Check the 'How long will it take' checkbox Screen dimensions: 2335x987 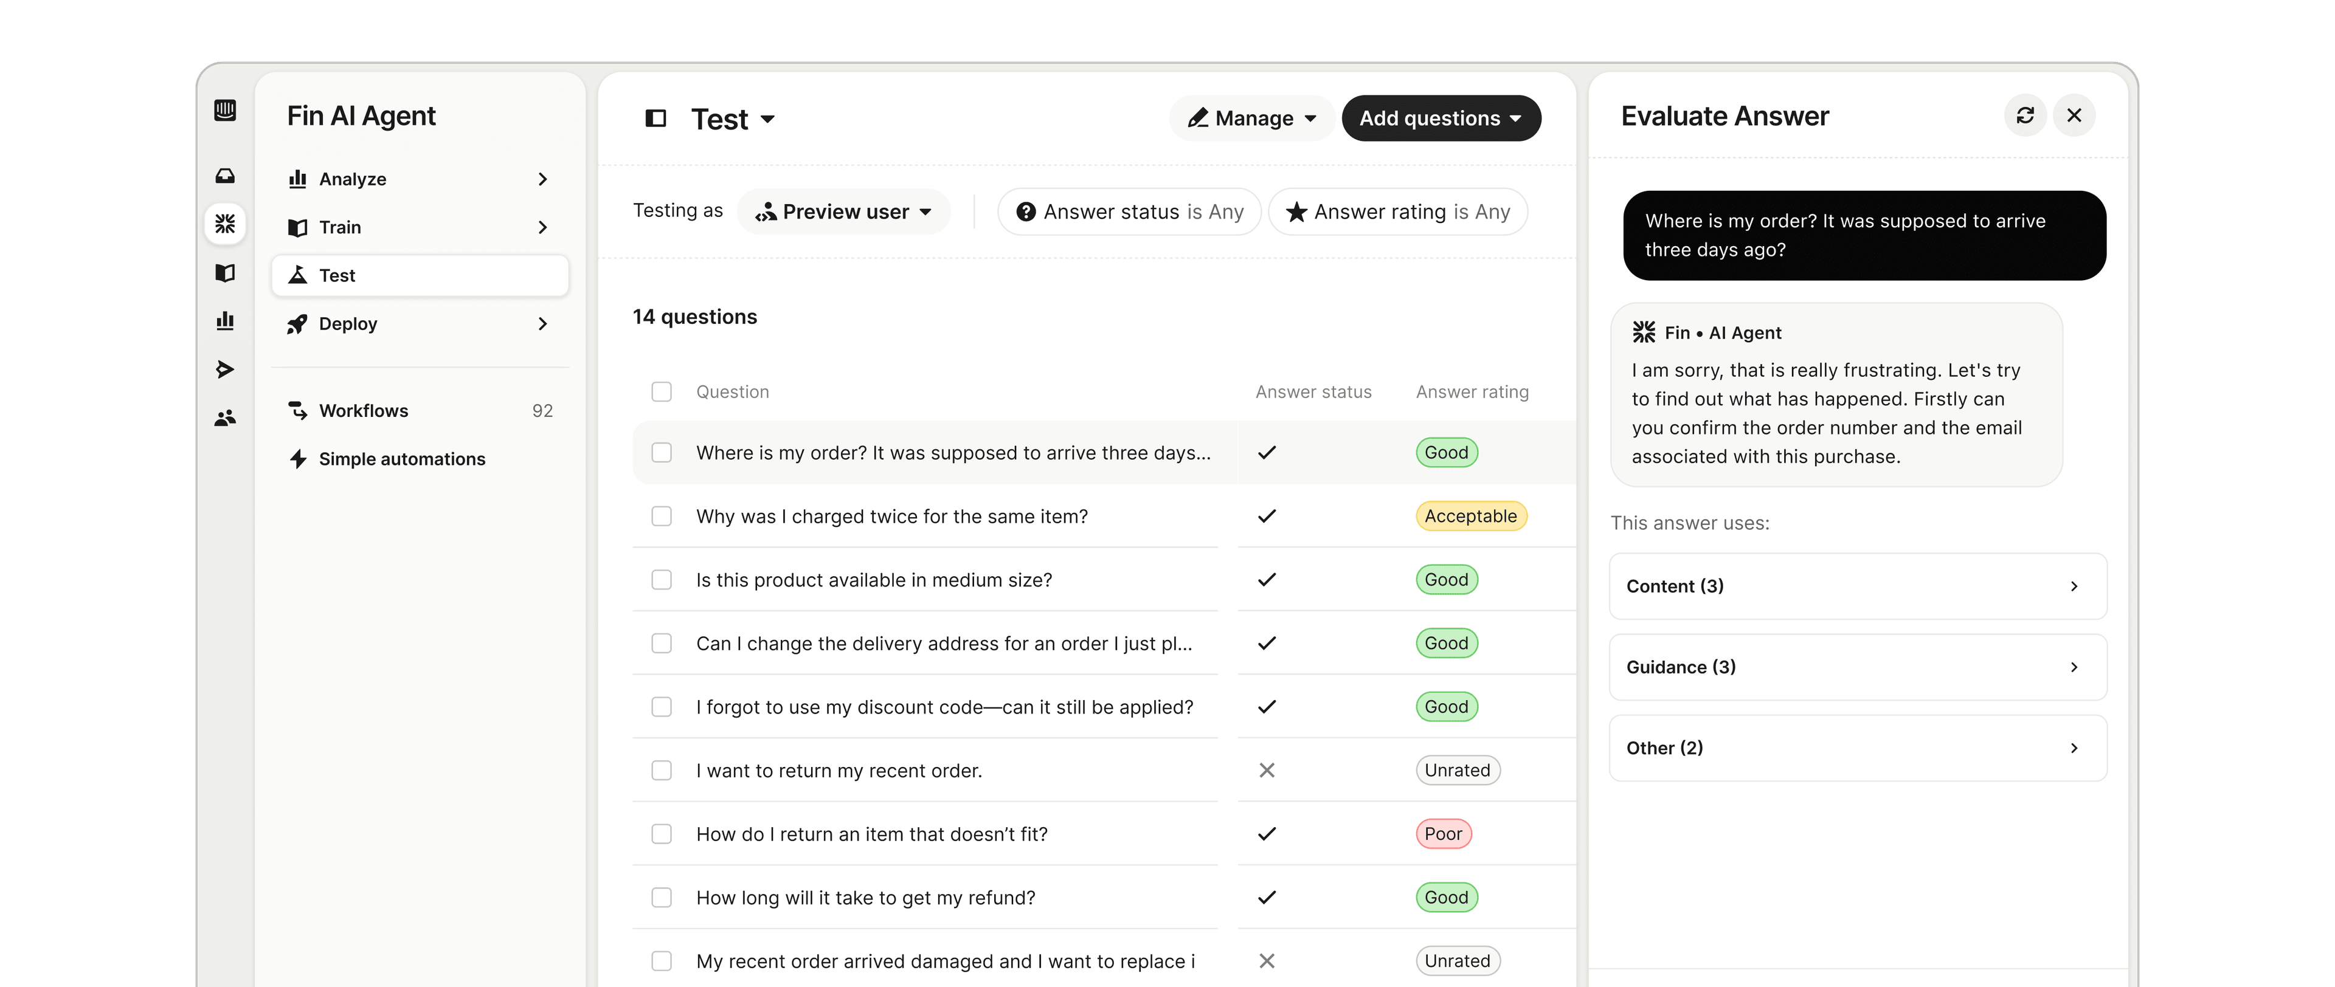(662, 897)
